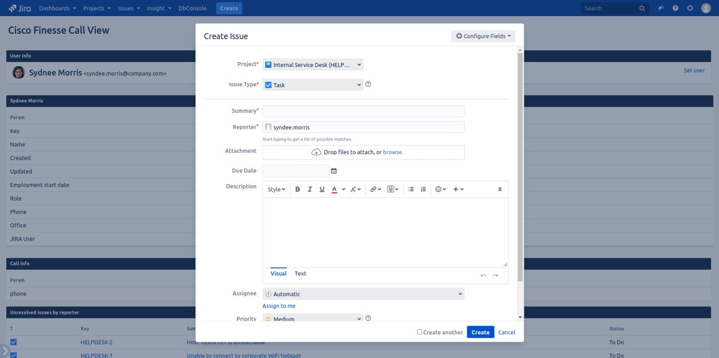Viewport: 719px width, 358px height.
Task: Insert a numbered list
Action: pyautogui.click(x=423, y=189)
